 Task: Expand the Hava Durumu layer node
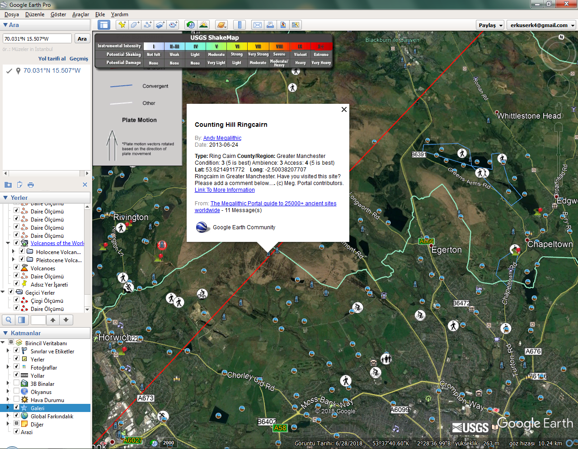(x=8, y=400)
